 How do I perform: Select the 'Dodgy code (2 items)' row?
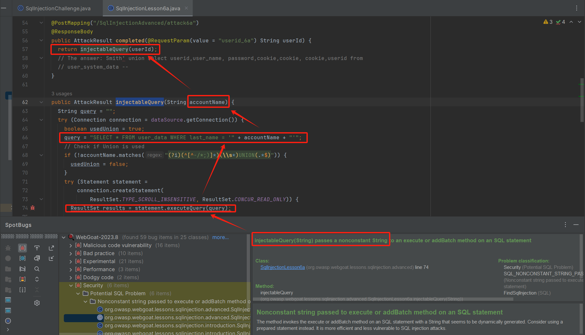pyautogui.click(x=107, y=277)
